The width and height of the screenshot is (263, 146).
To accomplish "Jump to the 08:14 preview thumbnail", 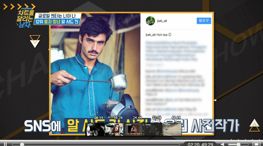I will click(95, 129).
